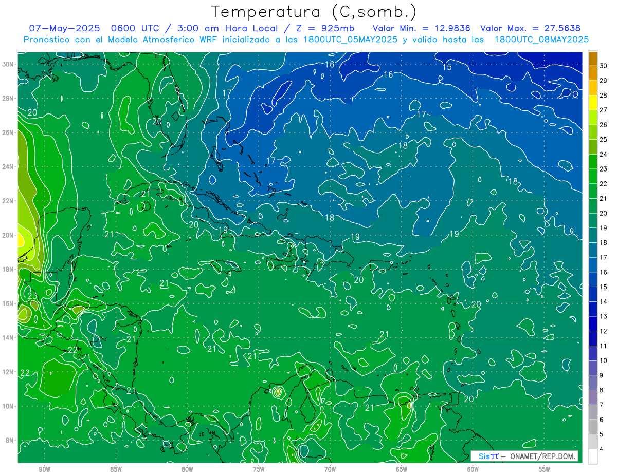Click the '20N' latitude axis label
Image resolution: width=617 pixels, height=476 pixels.
pyautogui.click(x=8, y=235)
